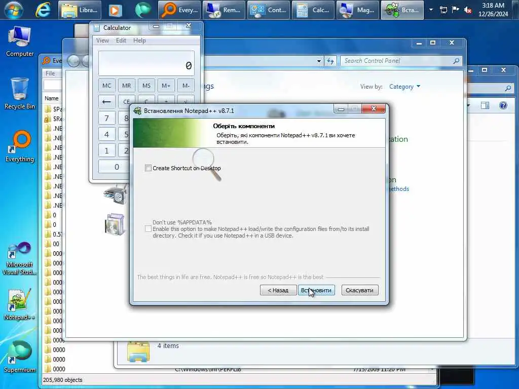Check Create Shortcut on Desktop
The height and width of the screenshot is (389, 519).
(148, 168)
